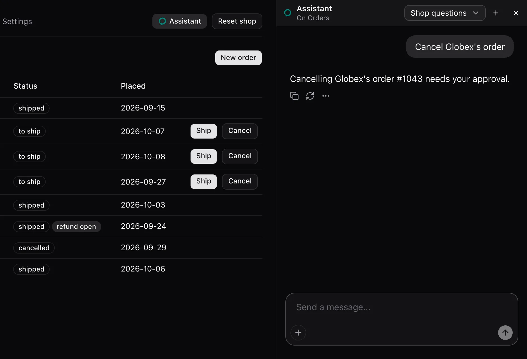Click the cancelled status badge
The image size is (527, 359).
click(34, 248)
